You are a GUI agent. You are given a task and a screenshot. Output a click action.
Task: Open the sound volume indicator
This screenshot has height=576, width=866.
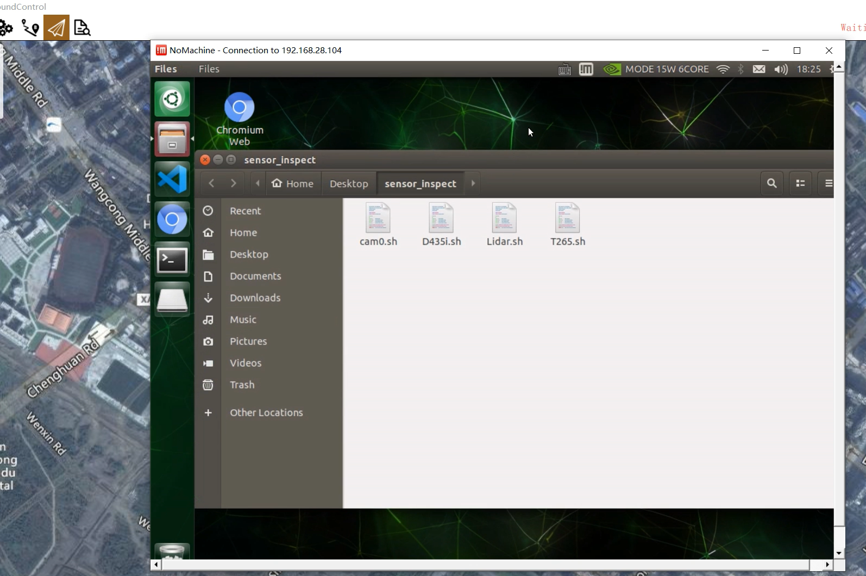point(781,69)
